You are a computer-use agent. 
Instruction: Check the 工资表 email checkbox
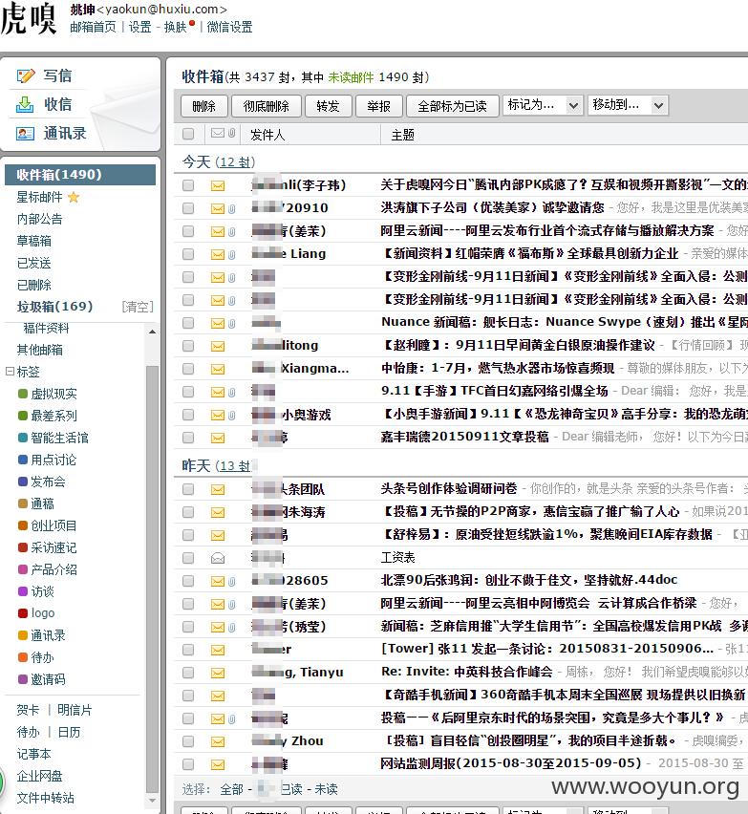point(188,558)
